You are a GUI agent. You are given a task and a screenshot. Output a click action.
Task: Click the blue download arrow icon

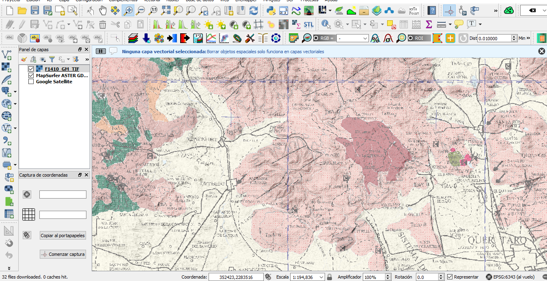click(146, 38)
